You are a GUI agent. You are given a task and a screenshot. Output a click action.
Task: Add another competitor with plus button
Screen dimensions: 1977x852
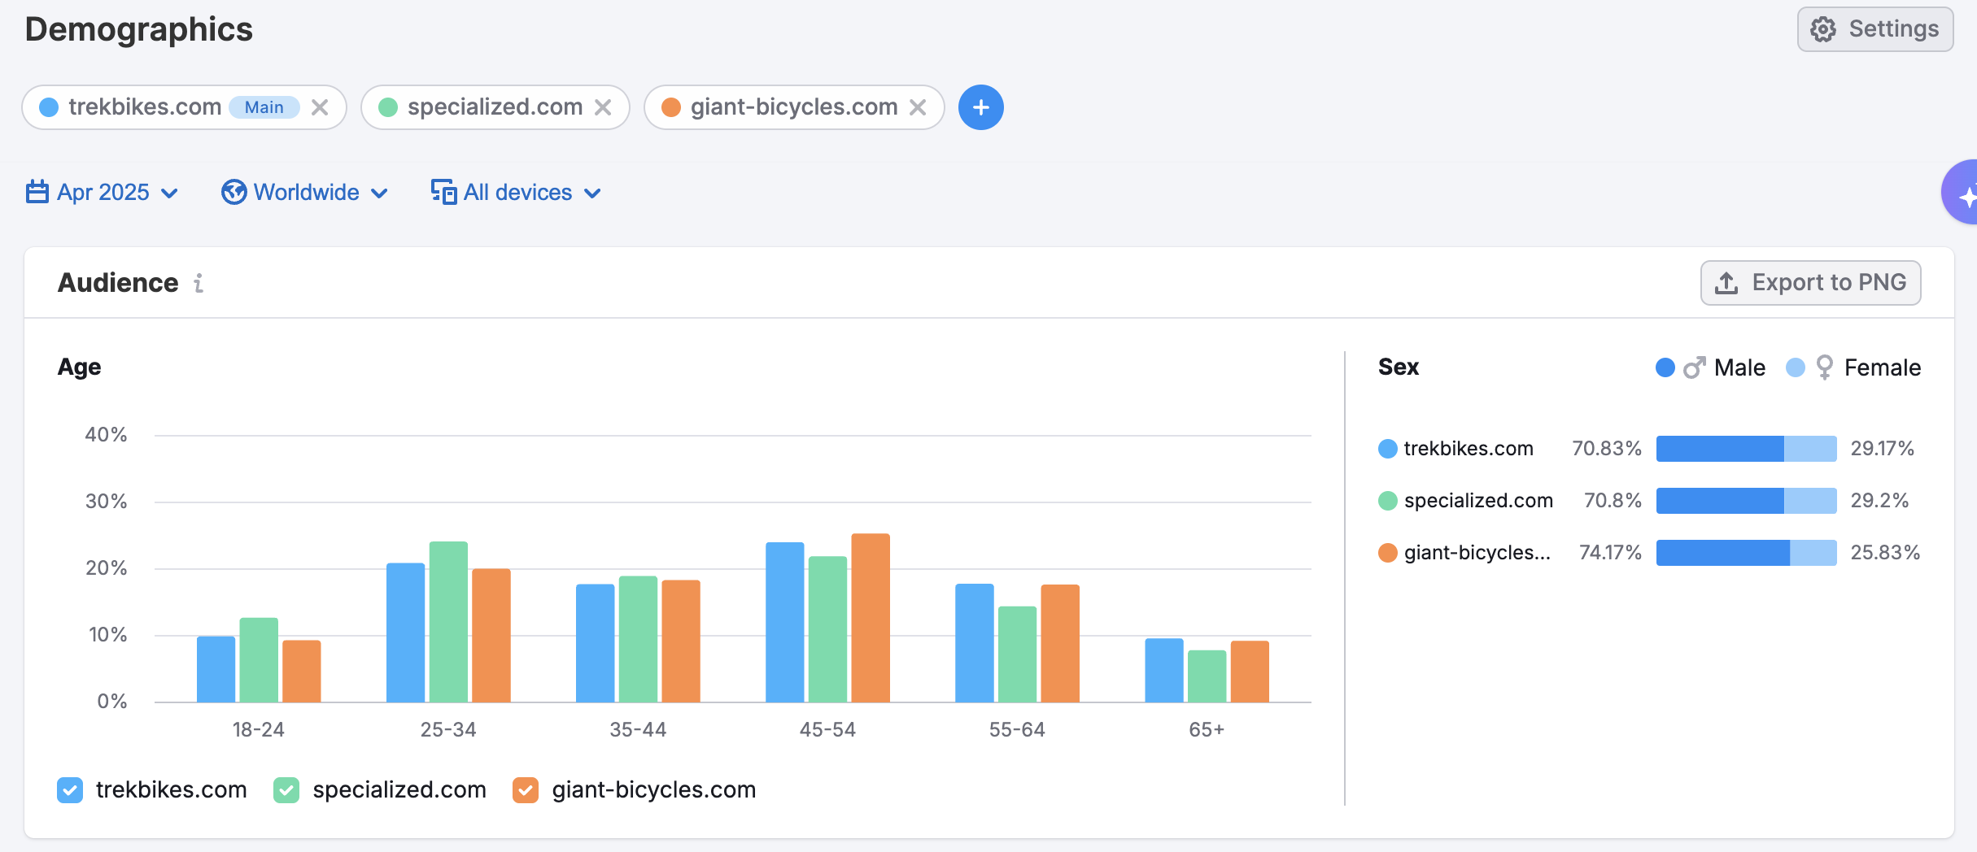(980, 107)
